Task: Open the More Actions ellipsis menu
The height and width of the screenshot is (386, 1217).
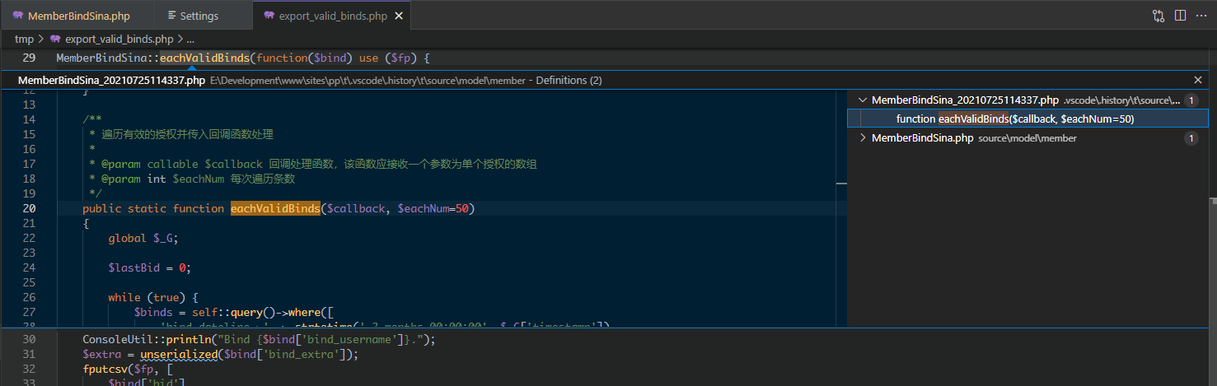Action: click(1200, 16)
